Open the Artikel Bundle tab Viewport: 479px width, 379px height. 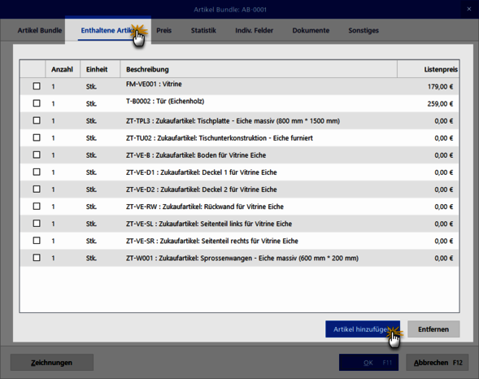40,31
